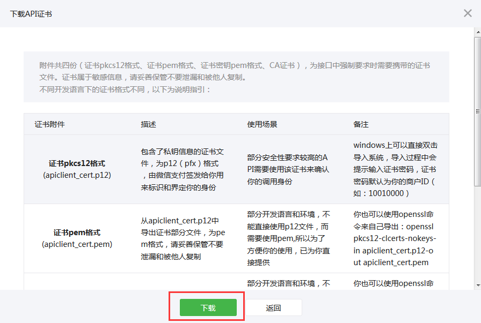Screen dimensions: 481x323
Task: Click the pkcs12 description starting 包含了私钥信息
Action: click(179, 169)
